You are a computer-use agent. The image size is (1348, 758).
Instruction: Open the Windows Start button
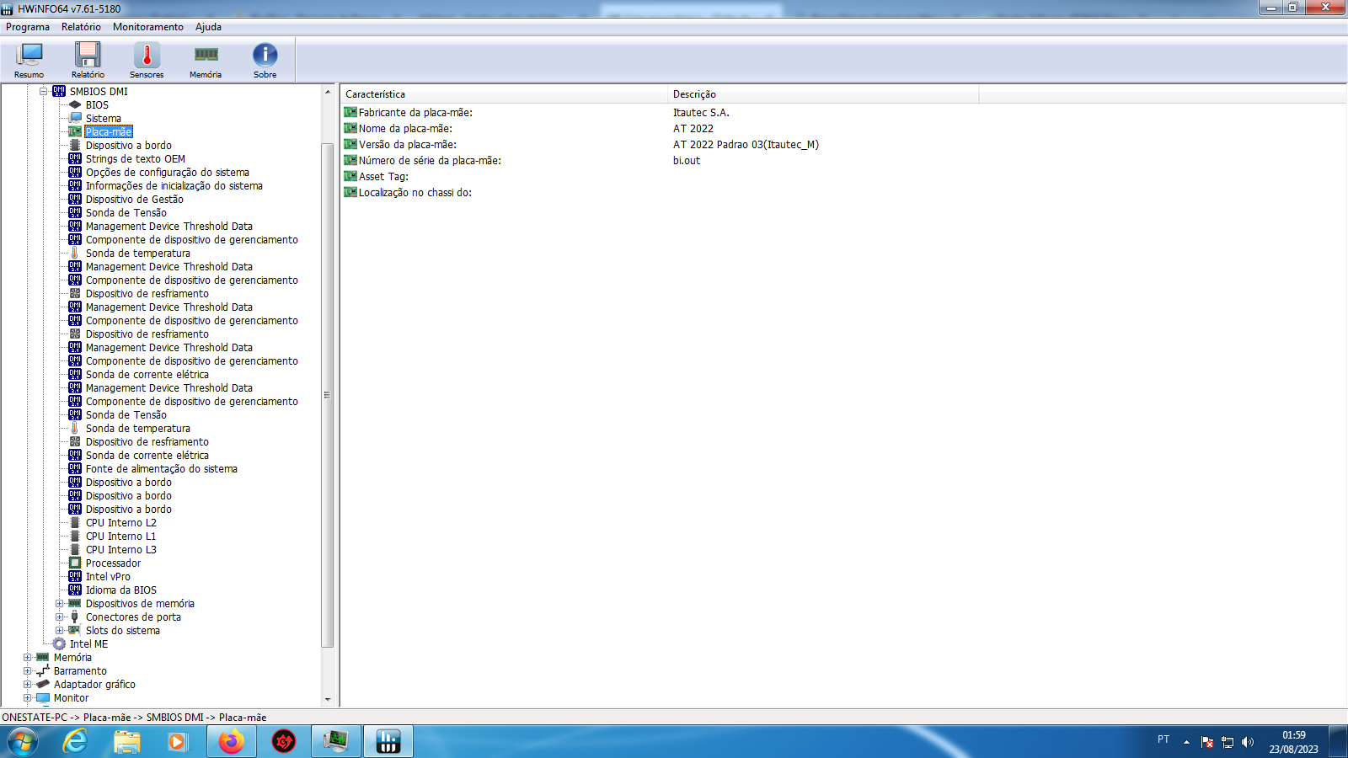point(23,742)
